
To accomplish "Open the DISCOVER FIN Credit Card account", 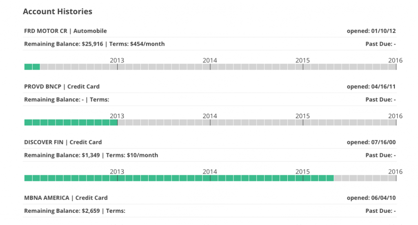I will click(63, 142).
